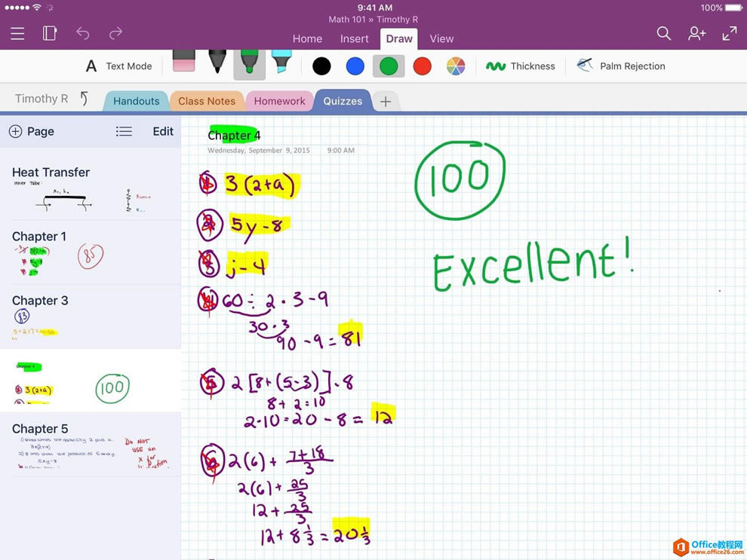Tap the redo arrow
The image size is (747, 560).
tap(115, 33)
